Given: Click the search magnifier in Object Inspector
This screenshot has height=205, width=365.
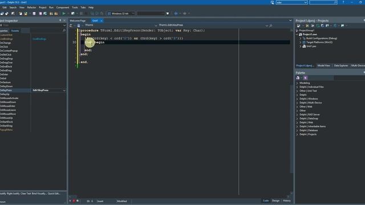Looking at the screenshot, I should pyautogui.click(x=64, y=30).
